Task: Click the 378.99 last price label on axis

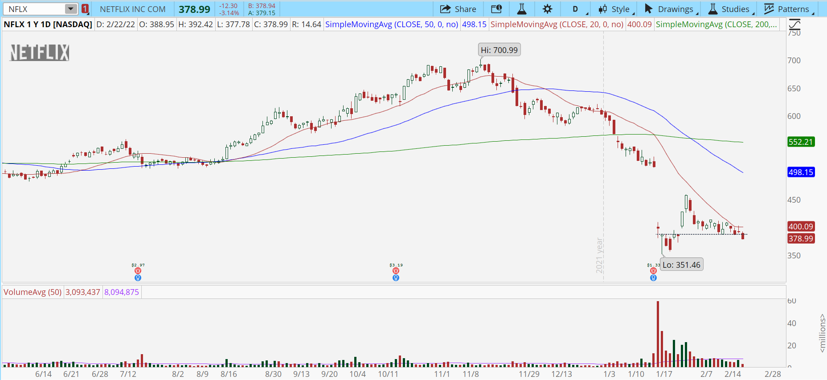Action: click(801, 239)
